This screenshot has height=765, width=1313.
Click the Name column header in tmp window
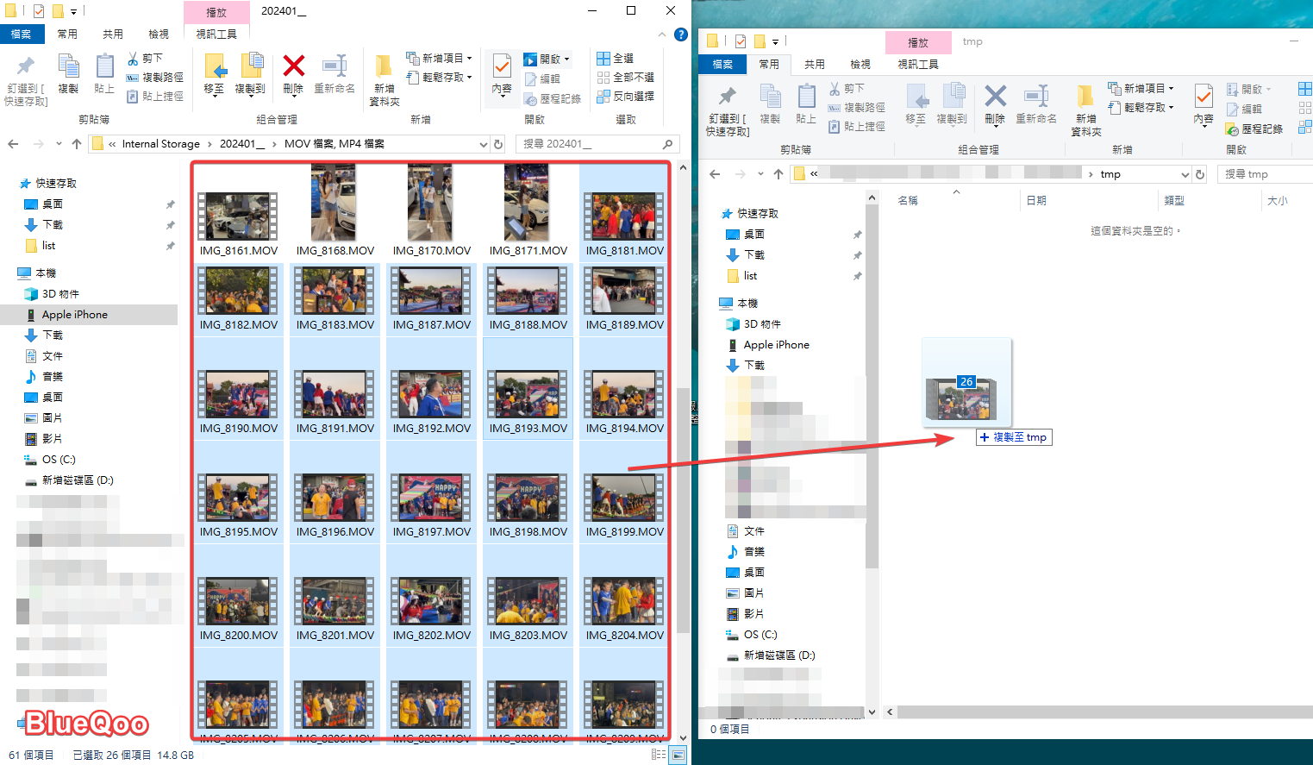pos(908,200)
